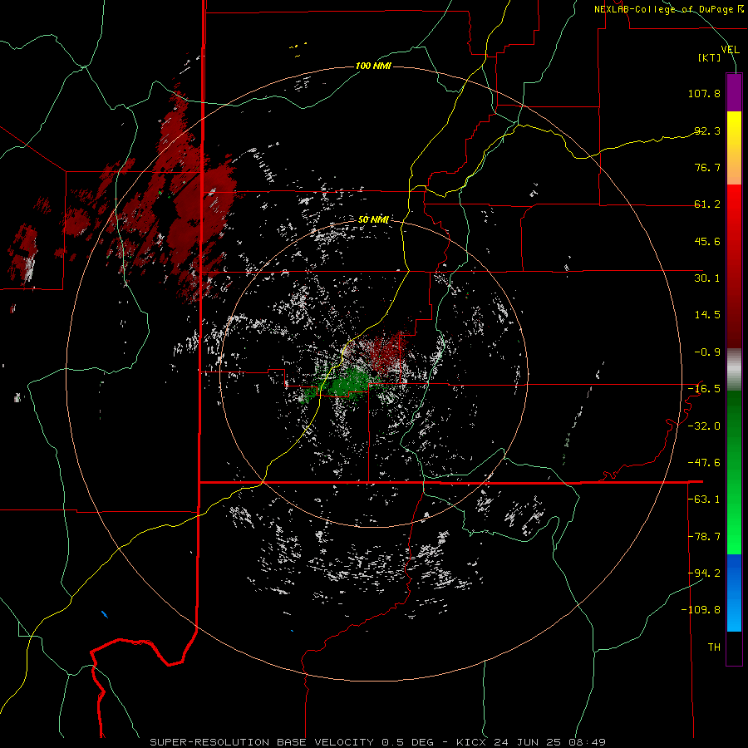This screenshot has height=748, width=748.
Task: Click the 61.2 legend value
Action: 707,204
